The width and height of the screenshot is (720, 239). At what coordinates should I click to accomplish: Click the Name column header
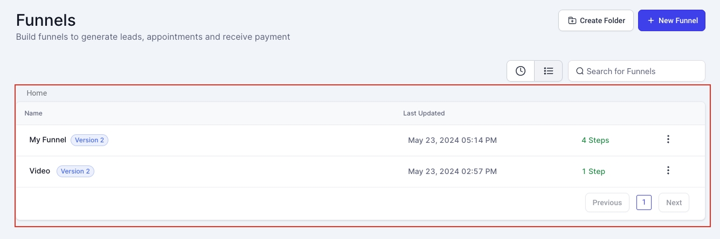(33, 113)
